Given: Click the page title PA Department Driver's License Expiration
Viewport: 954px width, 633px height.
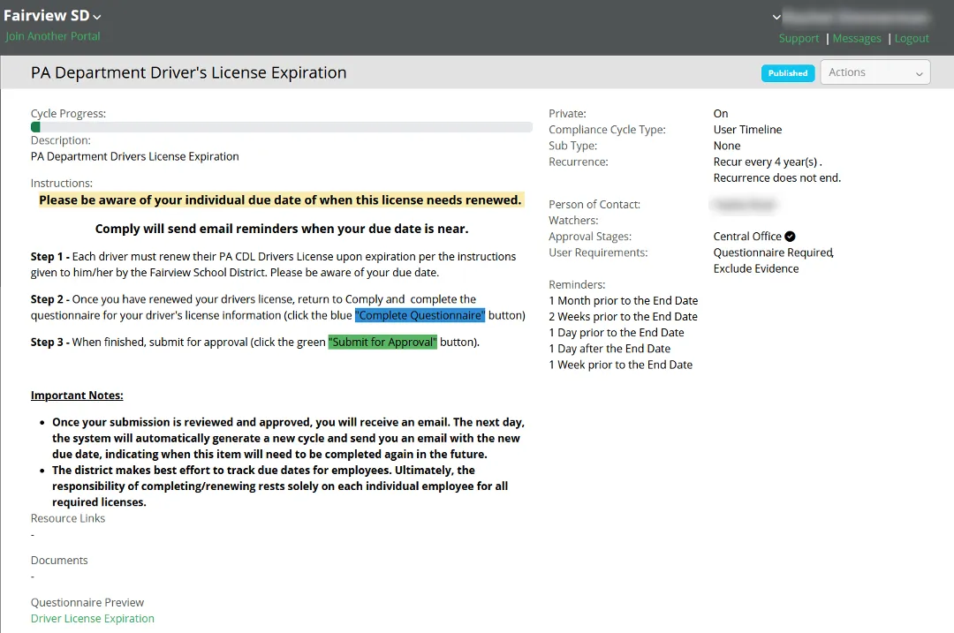Looking at the screenshot, I should 189,72.
